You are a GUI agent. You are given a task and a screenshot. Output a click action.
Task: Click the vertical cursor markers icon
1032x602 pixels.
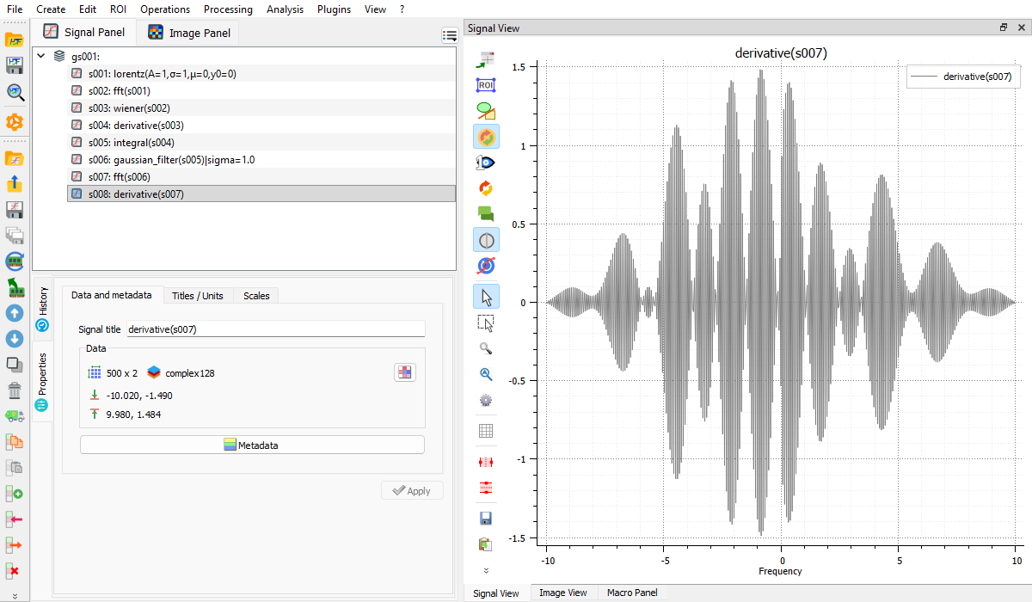(x=486, y=462)
